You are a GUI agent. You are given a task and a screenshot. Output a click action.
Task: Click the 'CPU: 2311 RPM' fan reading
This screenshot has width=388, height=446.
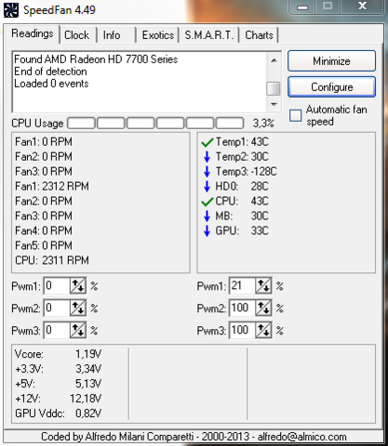[52, 260]
